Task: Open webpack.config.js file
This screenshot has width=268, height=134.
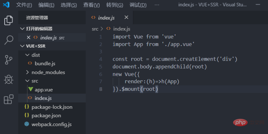Action: coord(51,125)
